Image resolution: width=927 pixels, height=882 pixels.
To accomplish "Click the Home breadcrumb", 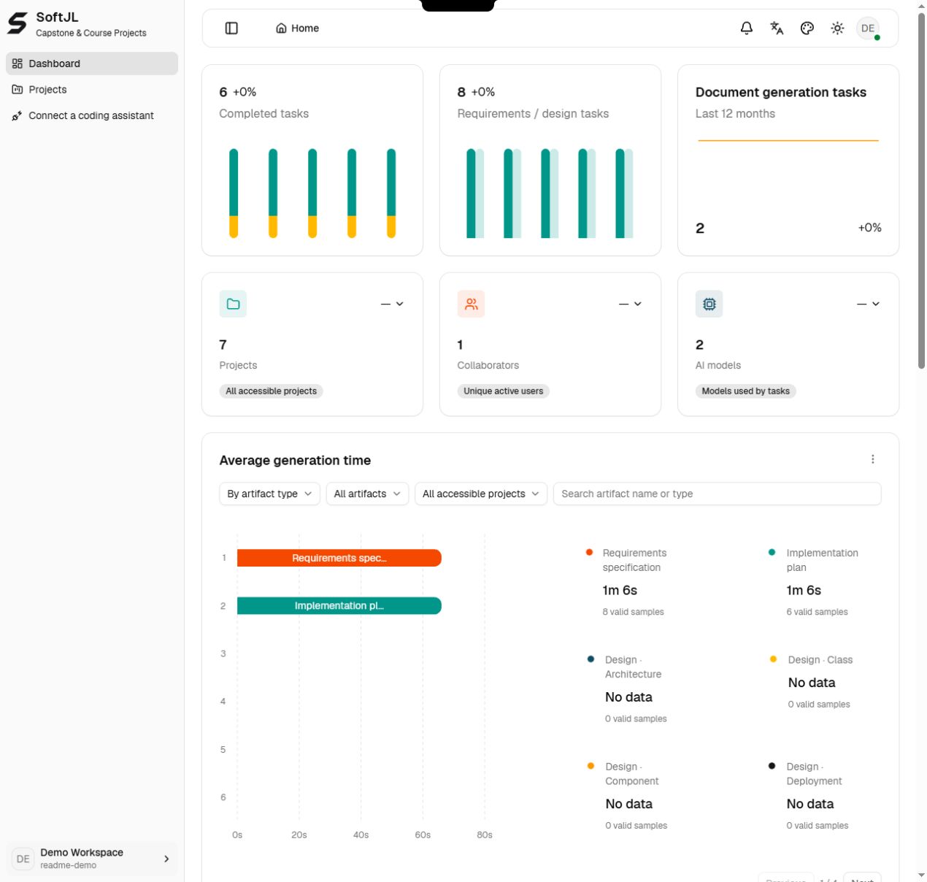I will click(298, 28).
